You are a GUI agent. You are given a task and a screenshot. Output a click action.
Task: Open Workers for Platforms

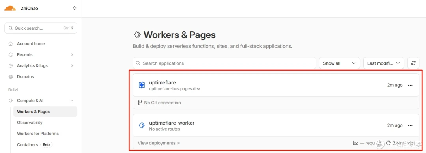[38, 133]
